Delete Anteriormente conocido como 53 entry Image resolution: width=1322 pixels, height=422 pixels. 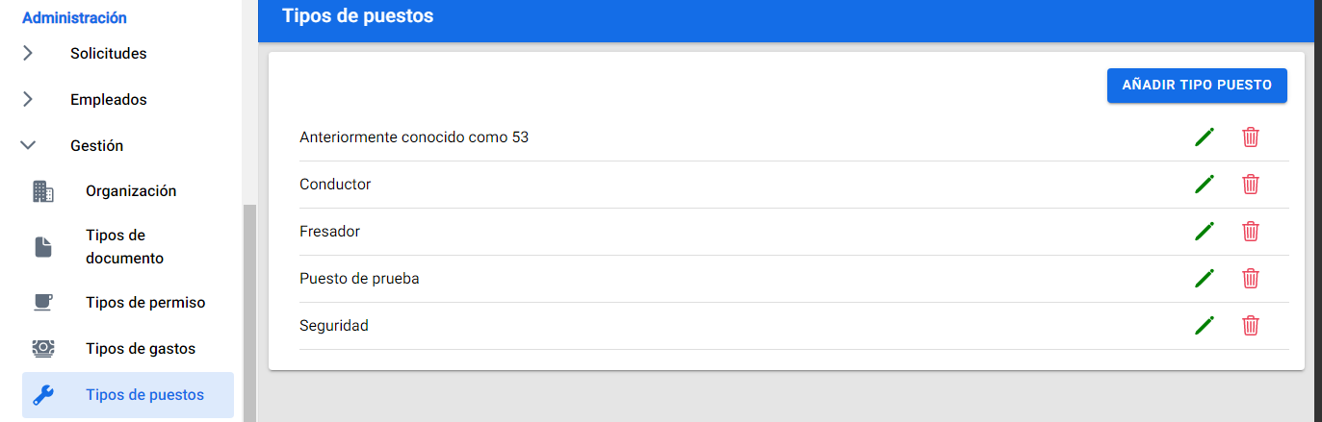coord(1250,137)
